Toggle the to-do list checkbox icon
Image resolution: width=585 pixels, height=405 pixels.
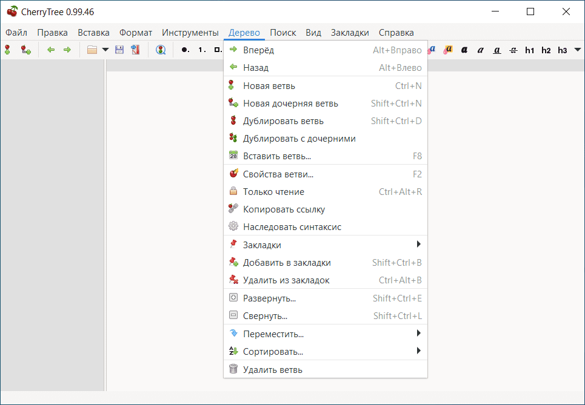(219, 50)
